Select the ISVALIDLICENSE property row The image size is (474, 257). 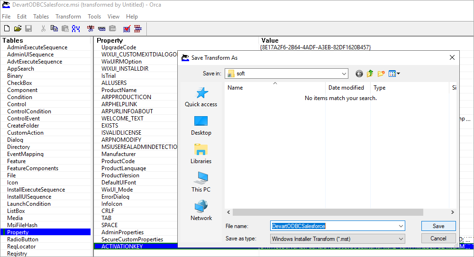[x=121, y=133]
